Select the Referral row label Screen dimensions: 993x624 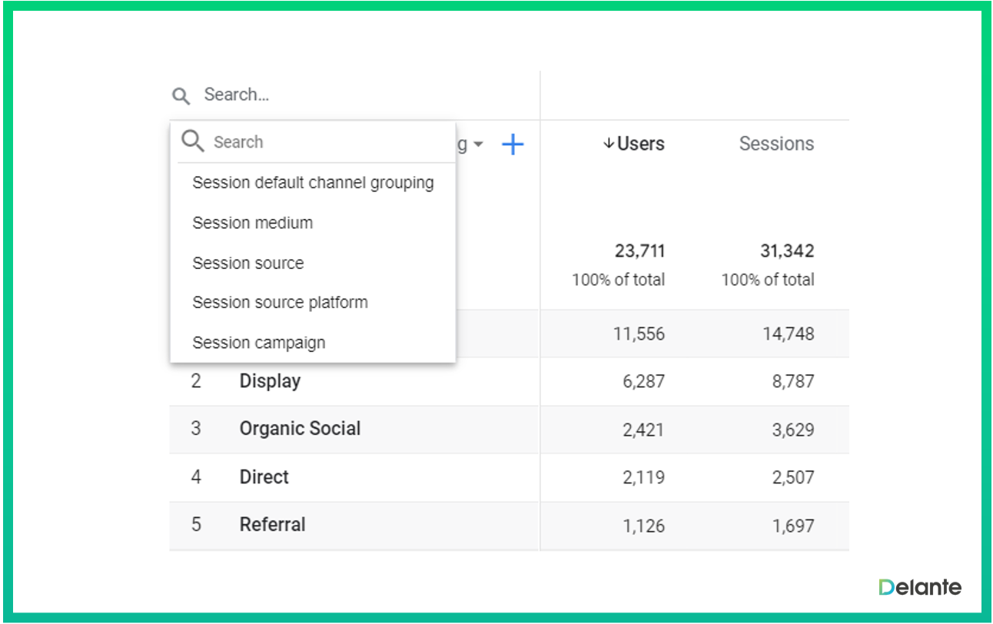pos(272,525)
